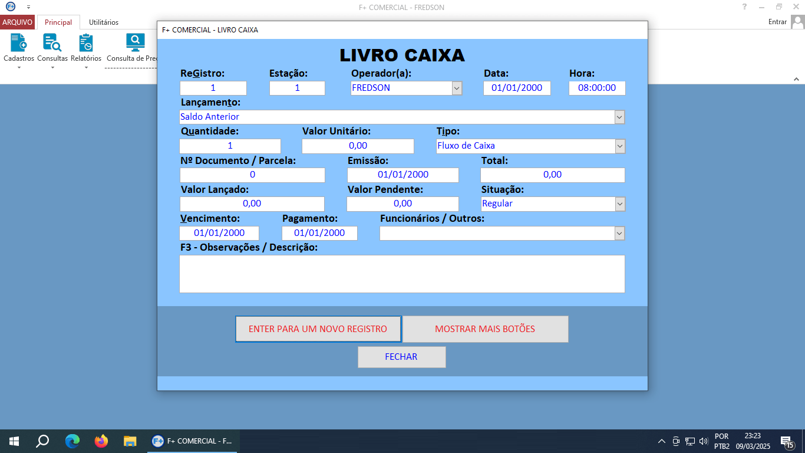
Task: Click the Valor Pendente field
Action: tap(402, 203)
